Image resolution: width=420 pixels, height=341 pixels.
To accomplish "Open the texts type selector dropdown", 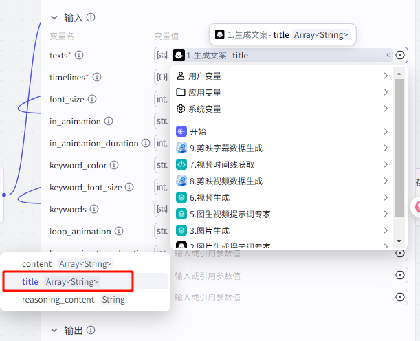I will coord(162,55).
